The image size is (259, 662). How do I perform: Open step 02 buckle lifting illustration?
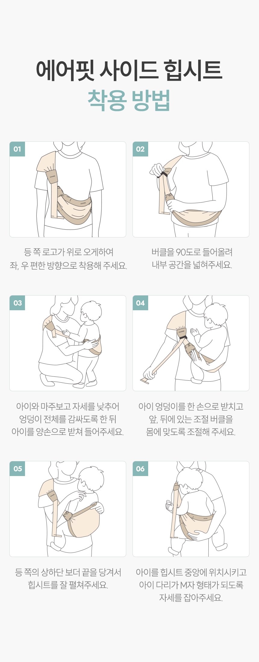[x=191, y=189]
